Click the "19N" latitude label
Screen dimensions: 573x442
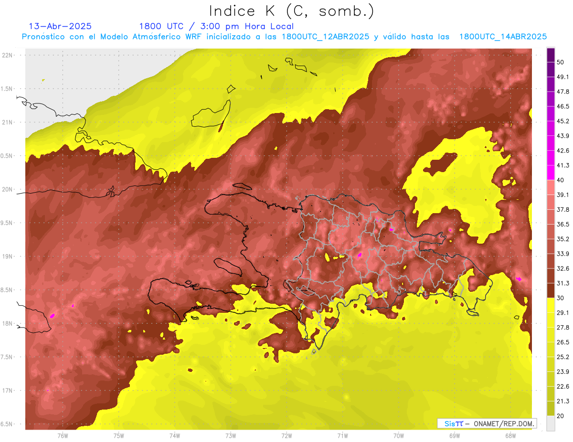pos(8,256)
